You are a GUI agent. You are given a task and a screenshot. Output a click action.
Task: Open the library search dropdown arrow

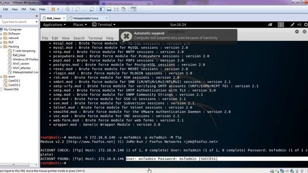tap(37, 22)
